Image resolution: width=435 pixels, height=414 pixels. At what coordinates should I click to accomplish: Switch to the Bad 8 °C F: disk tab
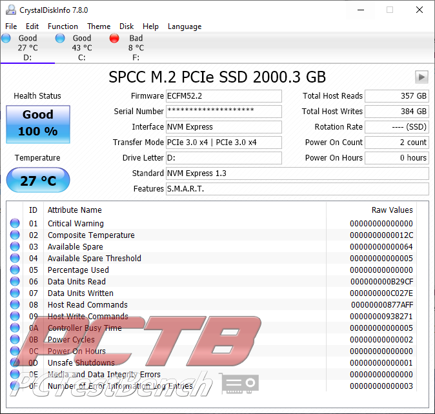coord(136,48)
